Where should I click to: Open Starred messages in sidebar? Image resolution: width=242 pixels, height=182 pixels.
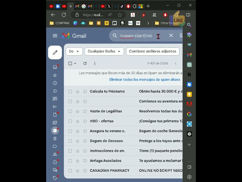(x=55, y=75)
